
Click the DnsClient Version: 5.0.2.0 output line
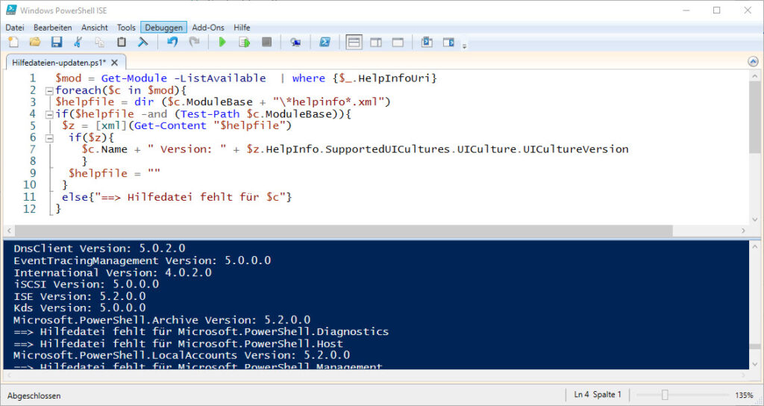point(99,249)
